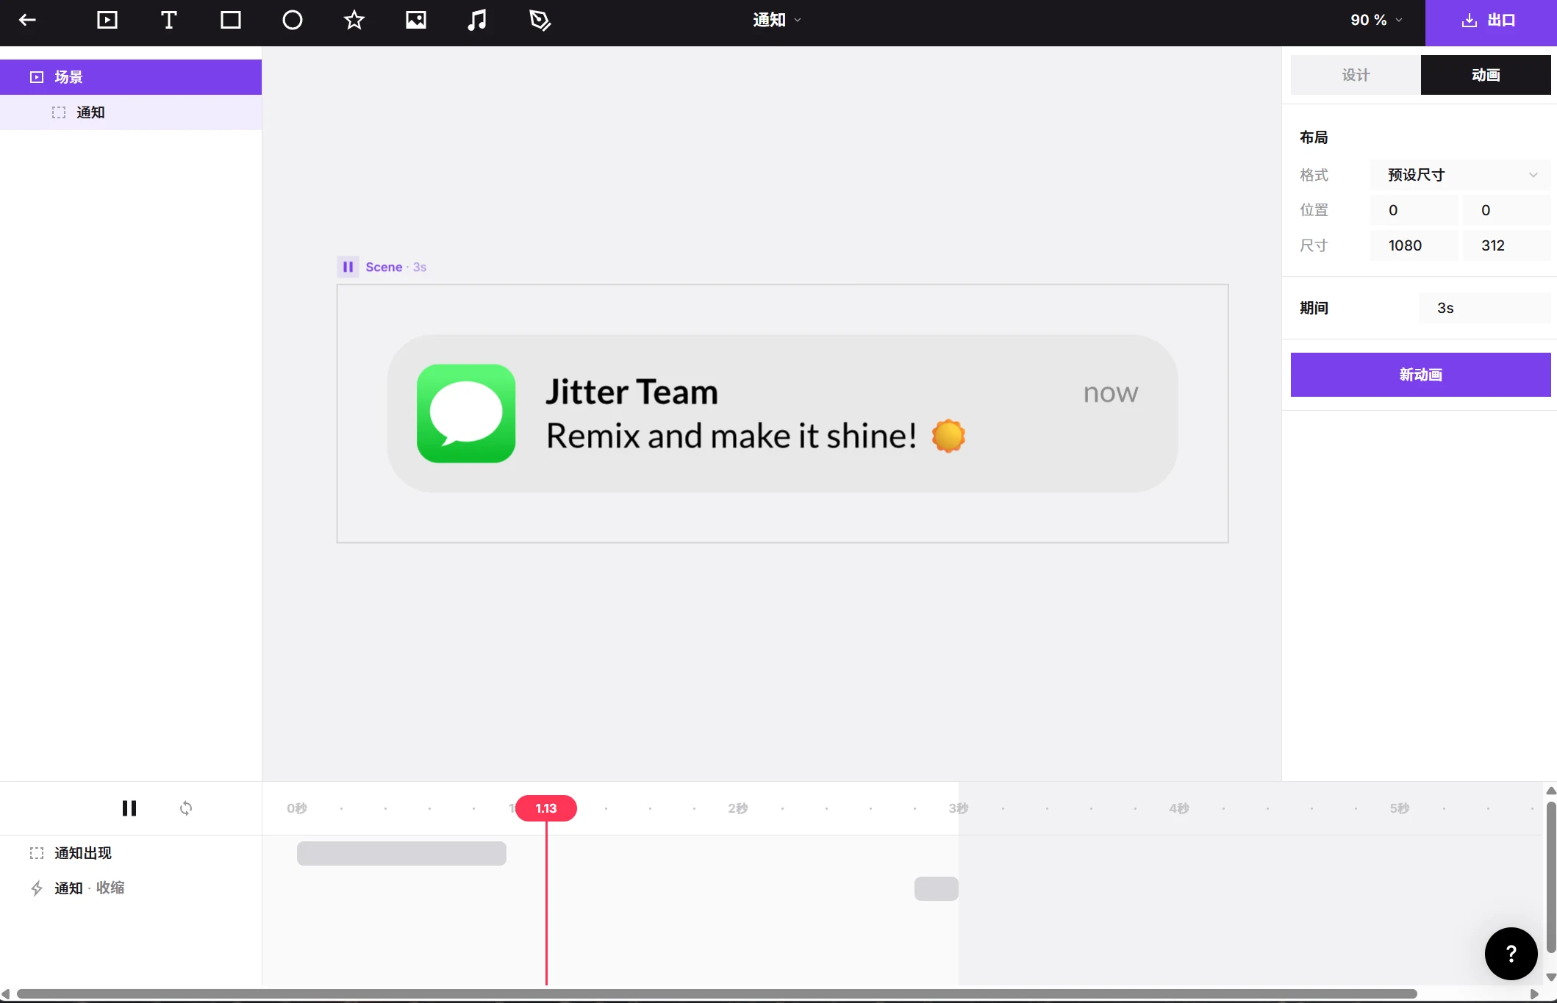Open the 预设尺寸 format dropdown
The height and width of the screenshot is (1003, 1557).
point(1460,175)
